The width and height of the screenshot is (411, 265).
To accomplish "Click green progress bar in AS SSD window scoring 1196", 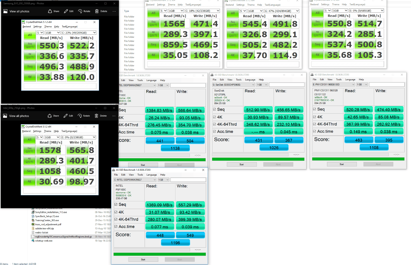I will (160, 254).
